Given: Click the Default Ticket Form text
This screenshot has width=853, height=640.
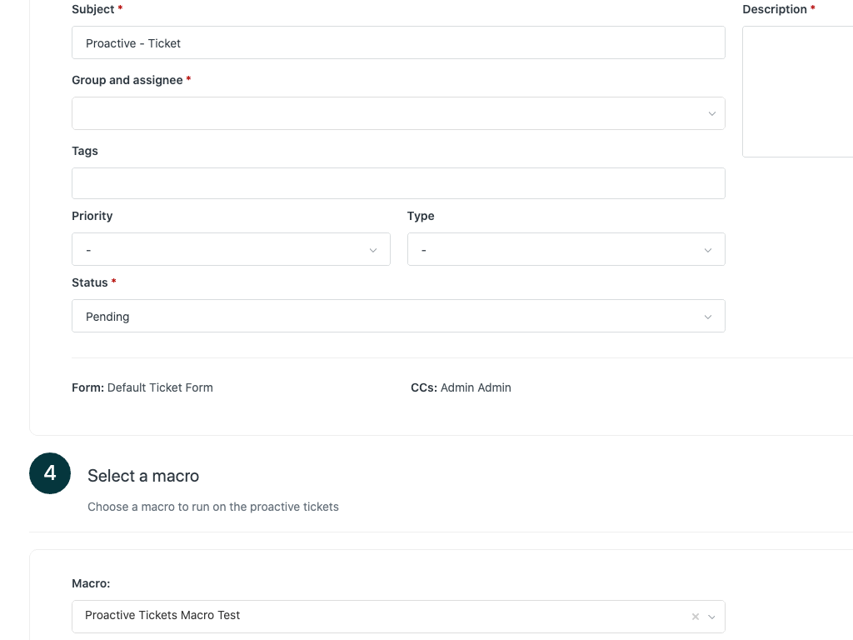Looking at the screenshot, I should pos(160,387).
